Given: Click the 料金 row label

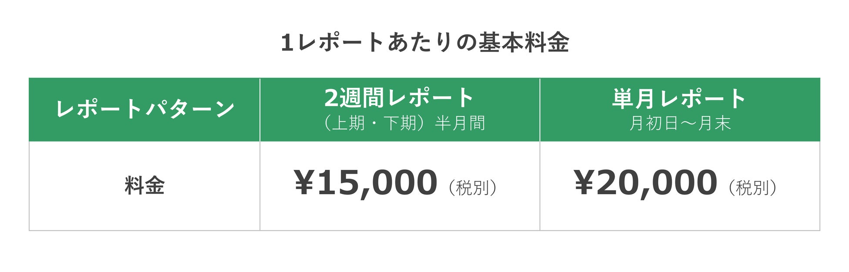Looking at the screenshot, I should 145,186.
